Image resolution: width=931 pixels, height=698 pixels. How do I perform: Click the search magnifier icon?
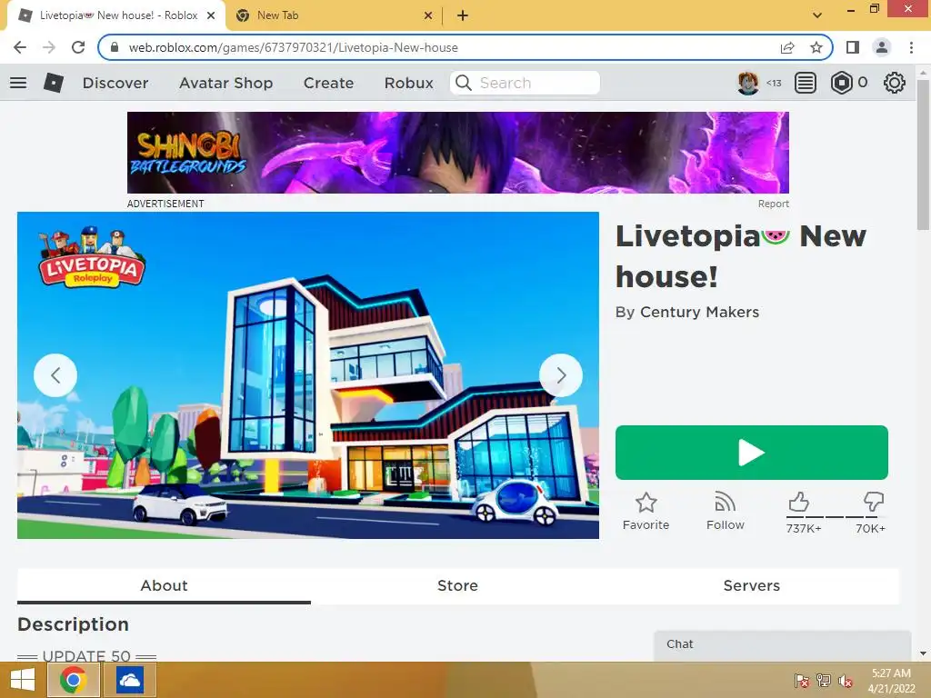tap(464, 83)
